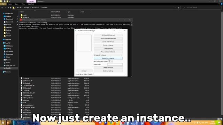223x125 pixels.
Task: Open recent locations dropdown next to Forward
Action: 8,8
